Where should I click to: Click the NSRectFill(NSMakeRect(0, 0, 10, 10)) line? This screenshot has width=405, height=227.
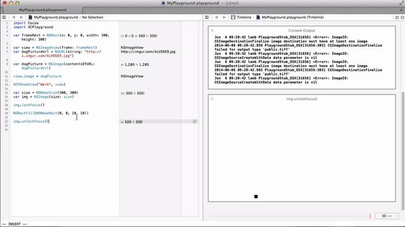[x=51, y=113]
